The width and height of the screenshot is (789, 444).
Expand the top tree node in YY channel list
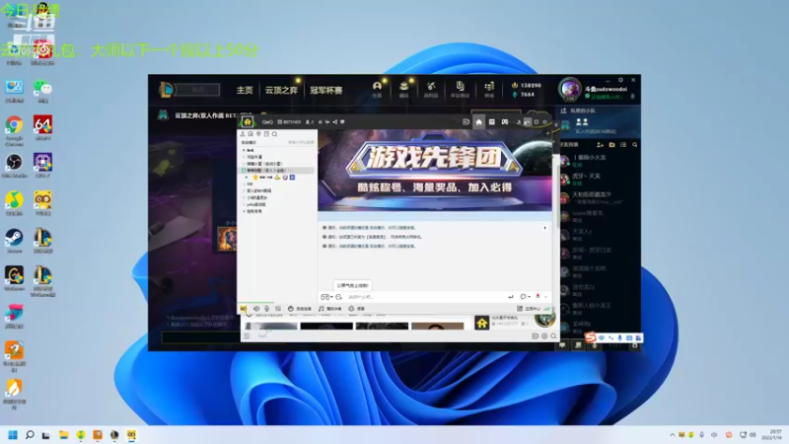point(244,151)
